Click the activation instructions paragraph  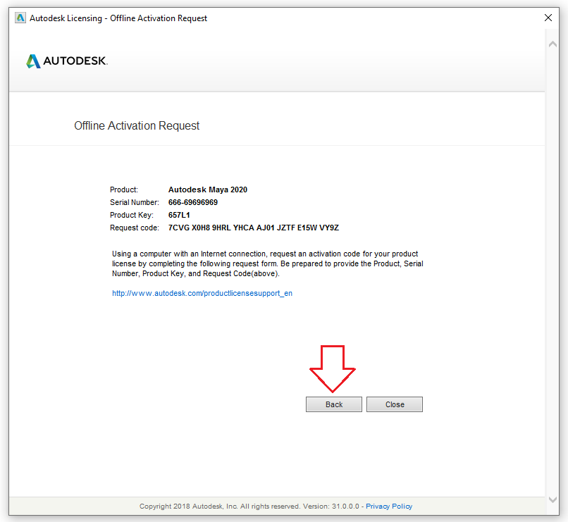(x=267, y=263)
